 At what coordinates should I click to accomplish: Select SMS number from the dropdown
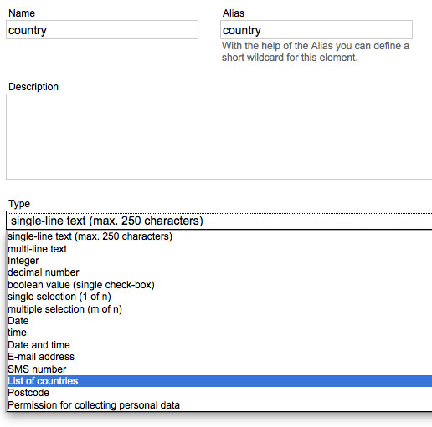pos(219,369)
